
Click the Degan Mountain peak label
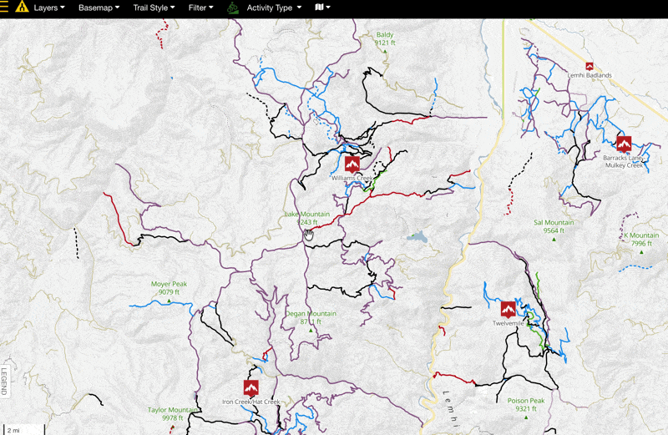coord(311,318)
